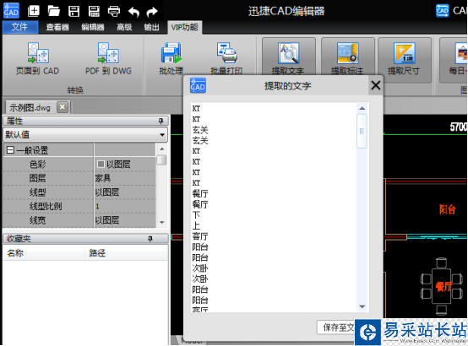The image size is (468, 346).
Task: Open the 默认值 dropdown
Action: click(85, 134)
